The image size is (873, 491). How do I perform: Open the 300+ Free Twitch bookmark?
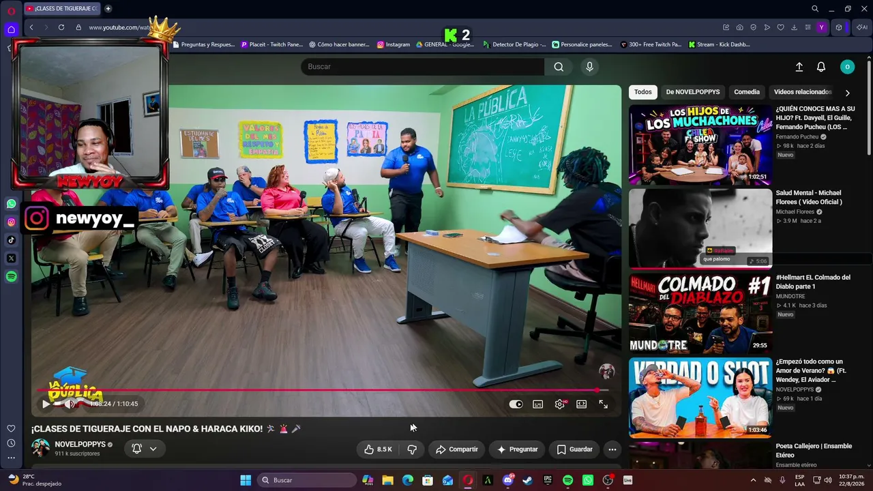pos(651,45)
